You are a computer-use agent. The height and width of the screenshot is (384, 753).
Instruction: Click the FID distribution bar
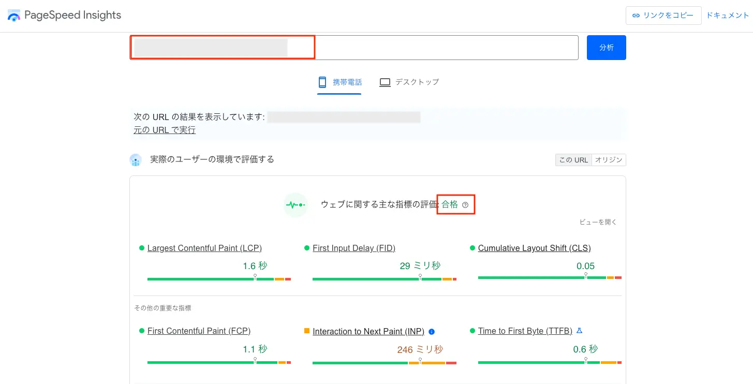(x=385, y=279)
